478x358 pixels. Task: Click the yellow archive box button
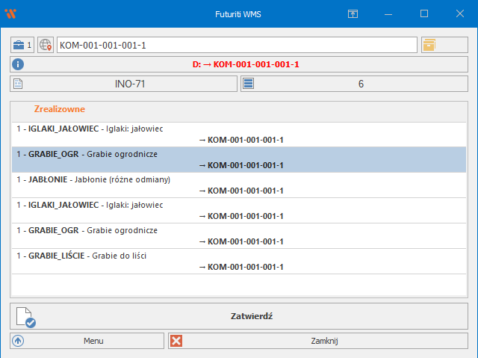point(429,45)
